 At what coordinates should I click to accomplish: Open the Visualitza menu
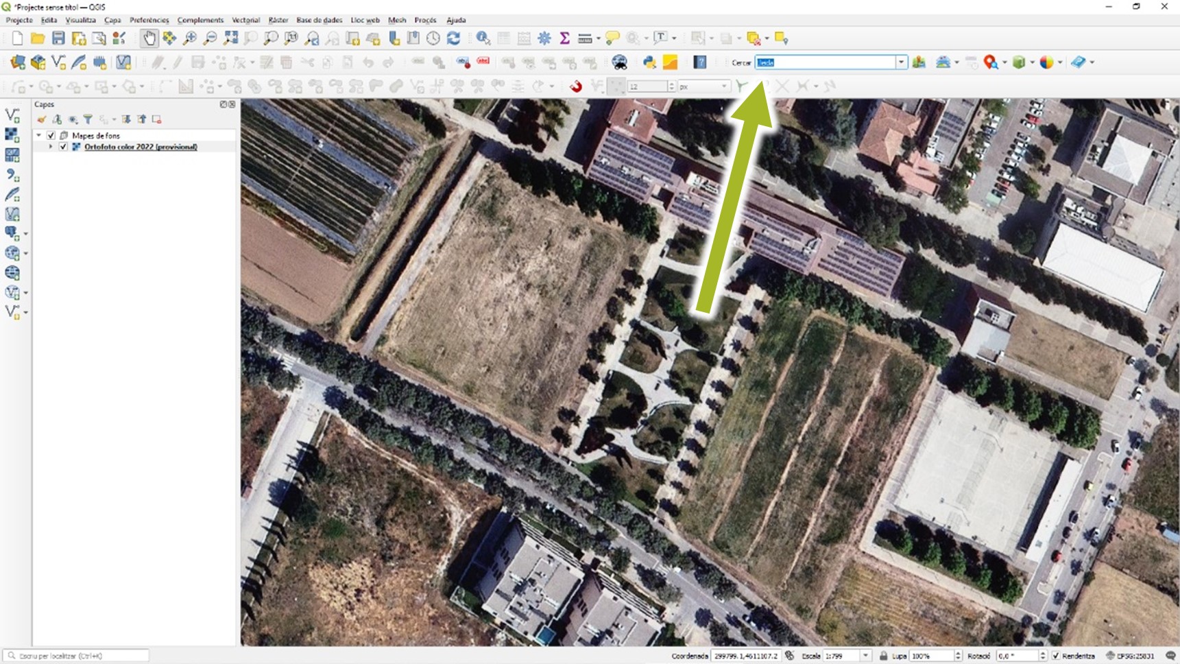click(x=81, y=20)
